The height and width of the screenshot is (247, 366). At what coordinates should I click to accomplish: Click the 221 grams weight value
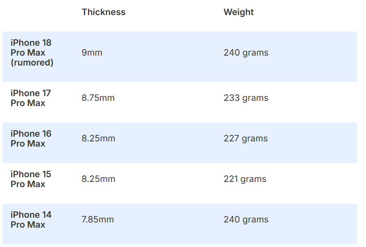[x=245, y=180]
